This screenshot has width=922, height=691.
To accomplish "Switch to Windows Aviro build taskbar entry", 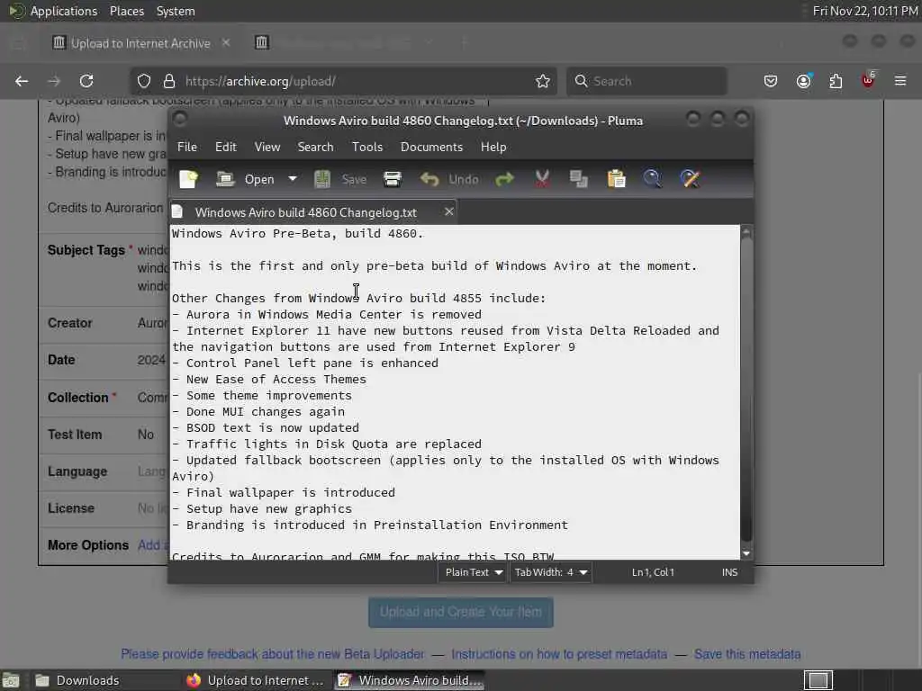I will pyautogui.click(x=411, y=680).
